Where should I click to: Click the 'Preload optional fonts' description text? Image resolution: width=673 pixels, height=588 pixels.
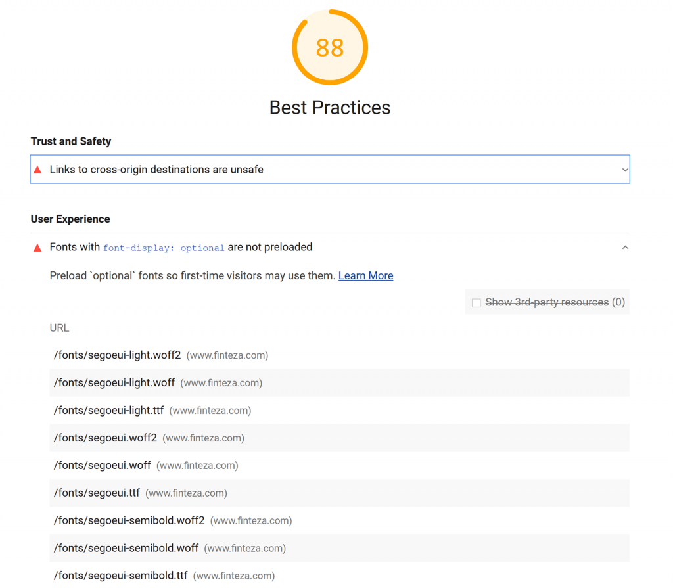(x=193, y=275)
